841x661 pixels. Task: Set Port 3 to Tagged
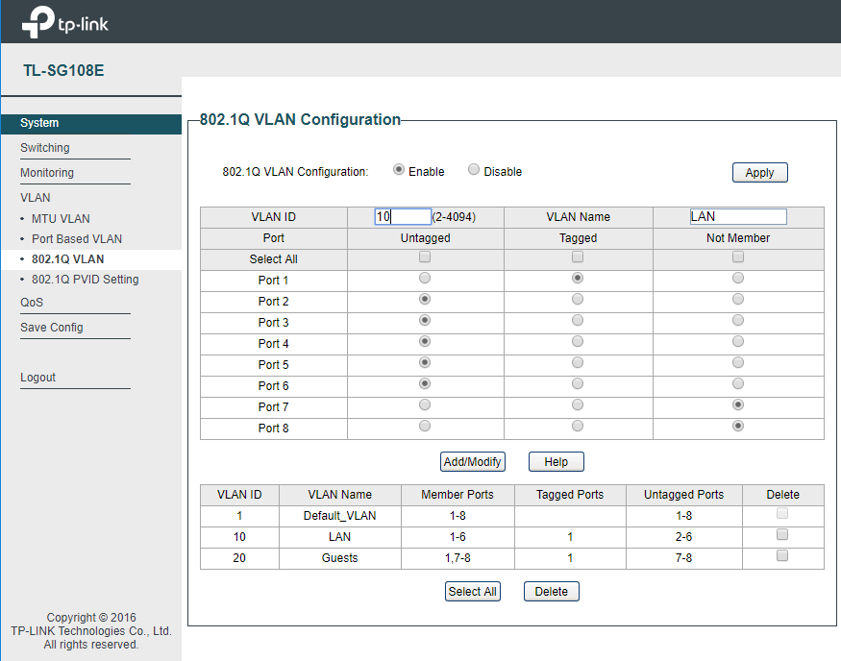(x=578, y=321)
